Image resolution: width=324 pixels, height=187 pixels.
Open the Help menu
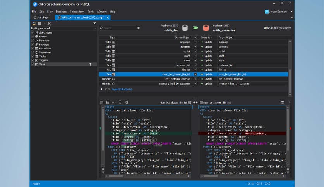coord(113,12)
